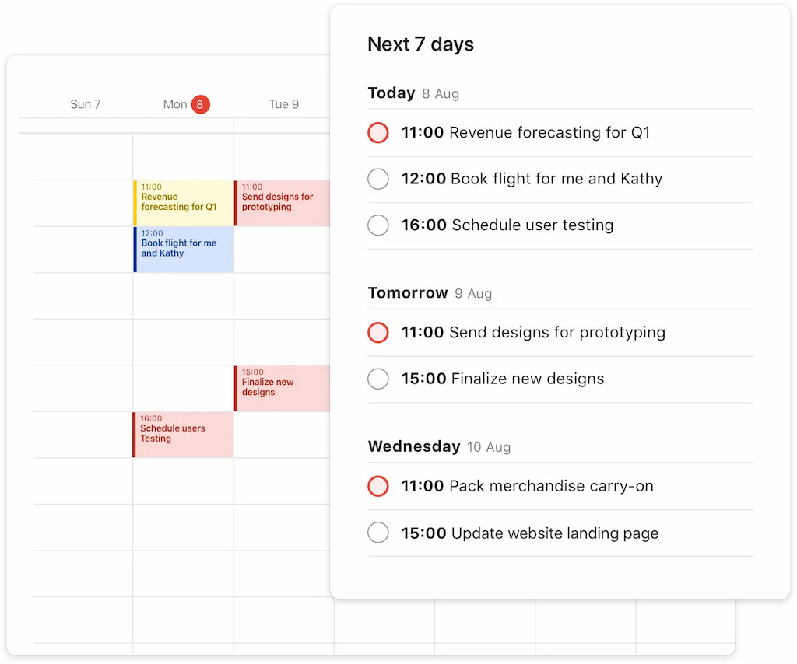
Task: Open the Tomorrow 9 Aug section header
Action: pos(430,293)
